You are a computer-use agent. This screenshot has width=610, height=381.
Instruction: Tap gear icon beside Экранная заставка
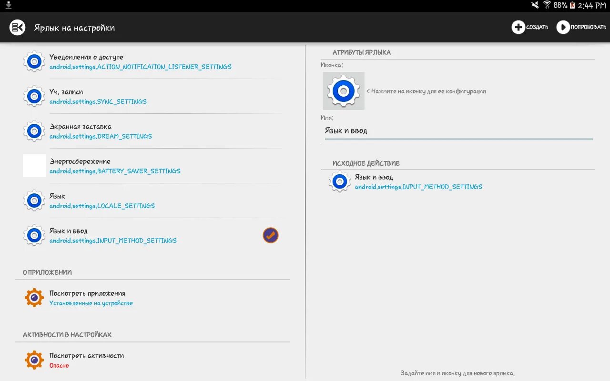click(x=34, y=131)
